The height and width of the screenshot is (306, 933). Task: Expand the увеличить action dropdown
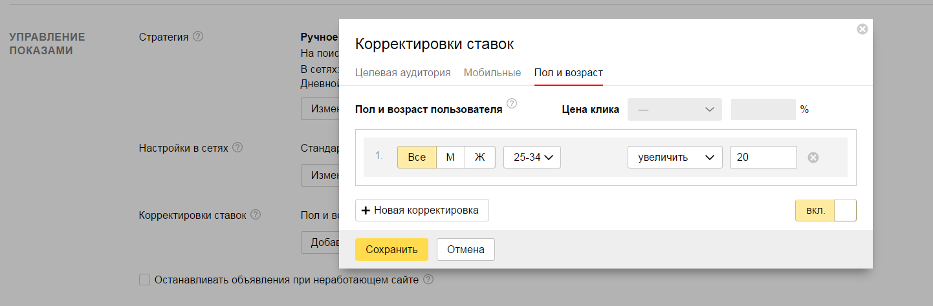(x=675, y=158)
